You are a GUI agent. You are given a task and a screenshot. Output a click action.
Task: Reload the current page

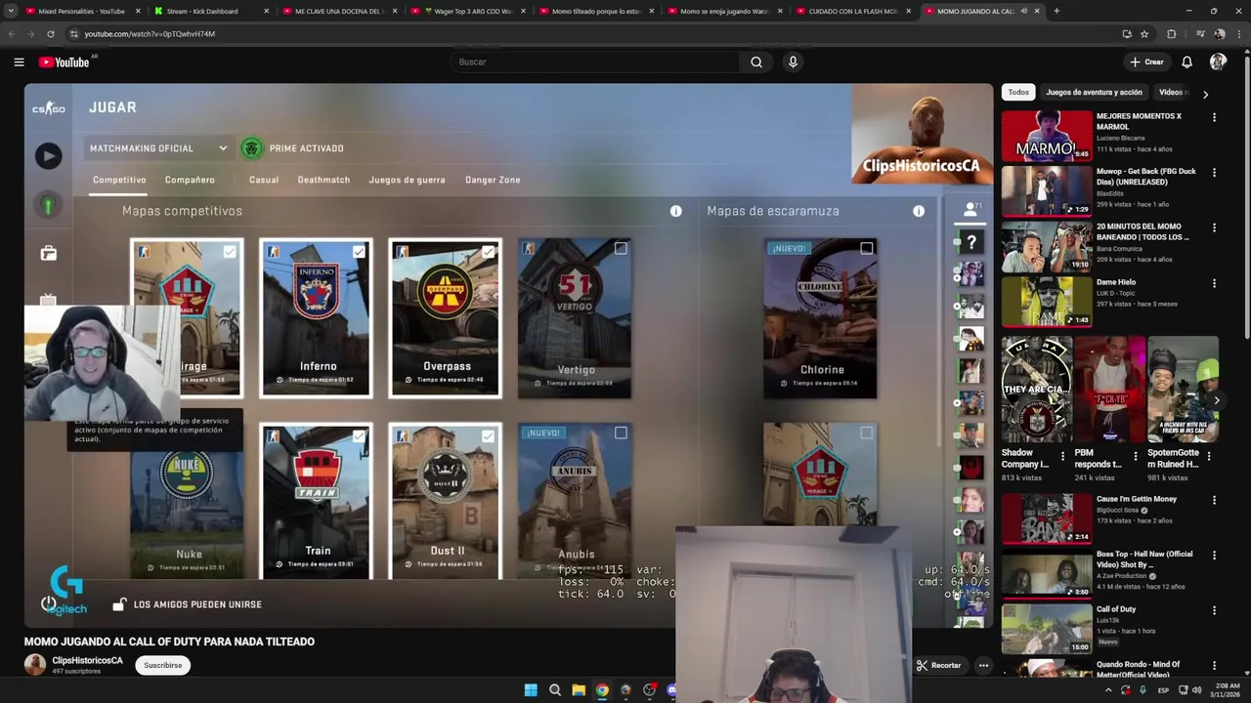pyautogui.click(x=51, y=33)
